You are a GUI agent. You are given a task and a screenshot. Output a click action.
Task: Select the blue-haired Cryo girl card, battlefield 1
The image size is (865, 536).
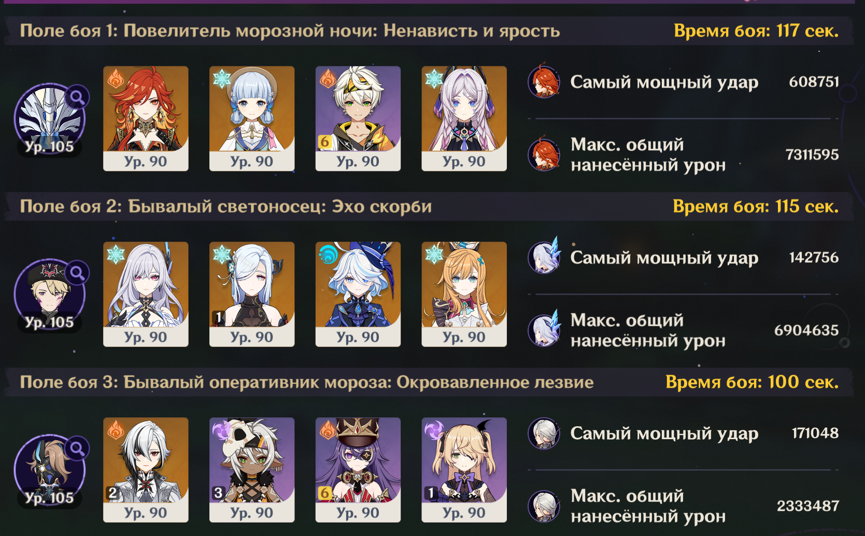click(252, 119)
